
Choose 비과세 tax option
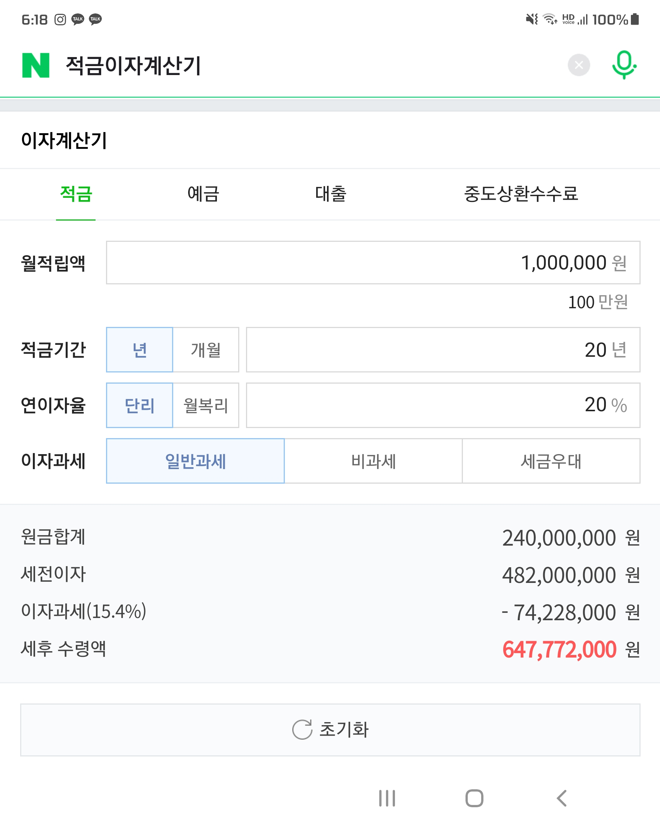click(x=373, y=461)
